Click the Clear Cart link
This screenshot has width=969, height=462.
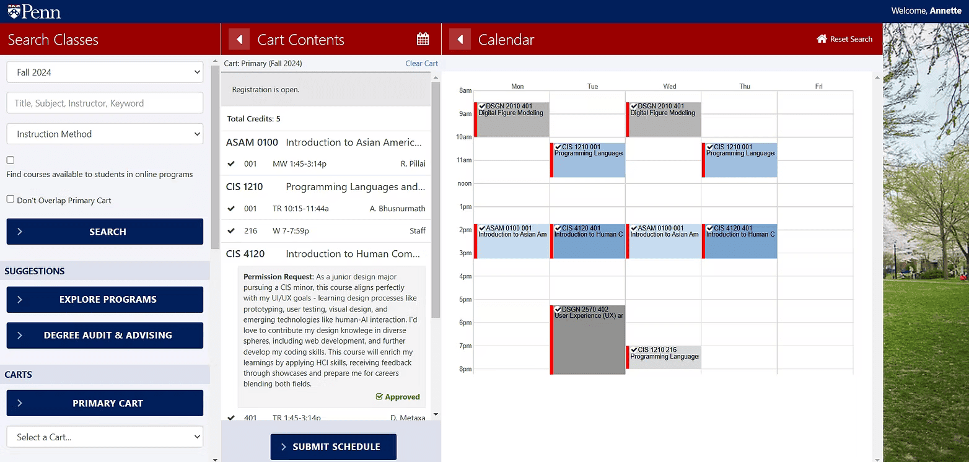click(421, 64)
